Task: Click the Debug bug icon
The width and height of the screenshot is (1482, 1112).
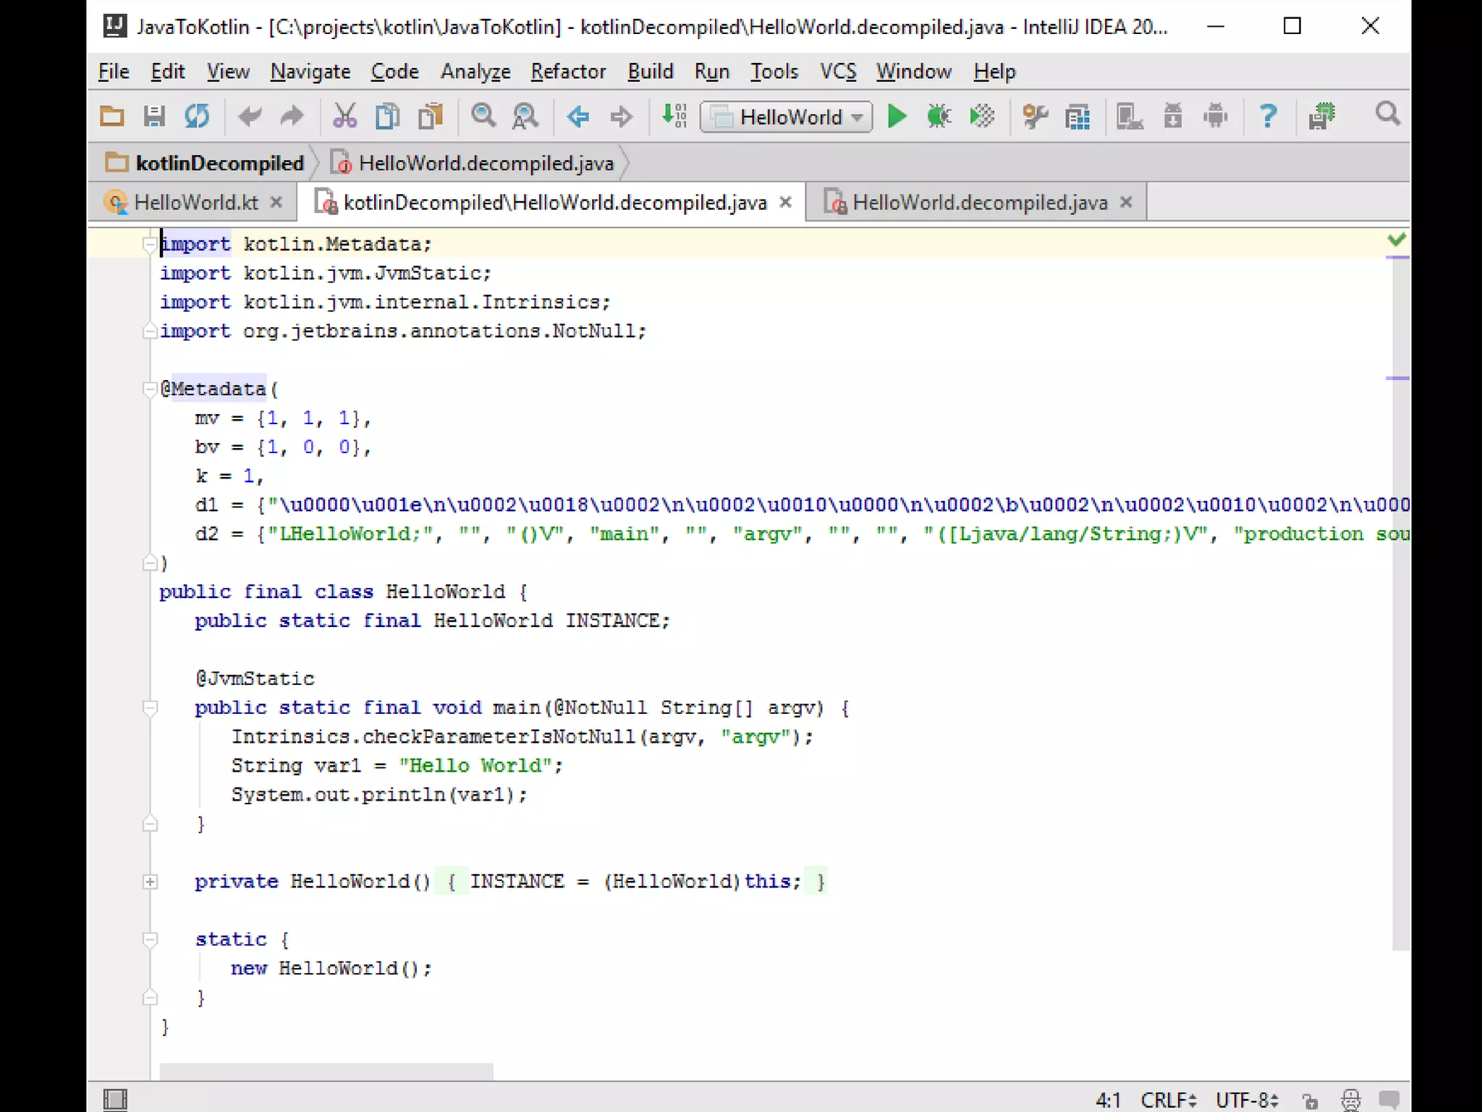Action: pos(939,117)
